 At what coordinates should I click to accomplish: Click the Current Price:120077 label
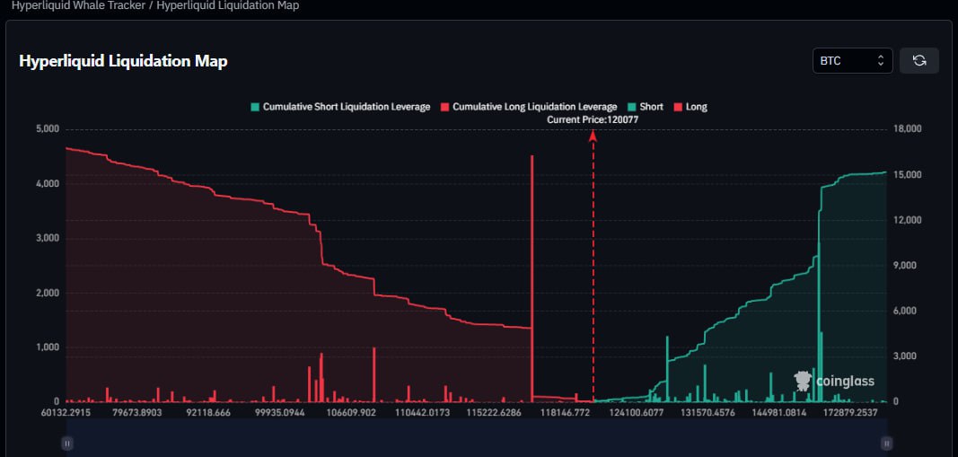[593, 119]
